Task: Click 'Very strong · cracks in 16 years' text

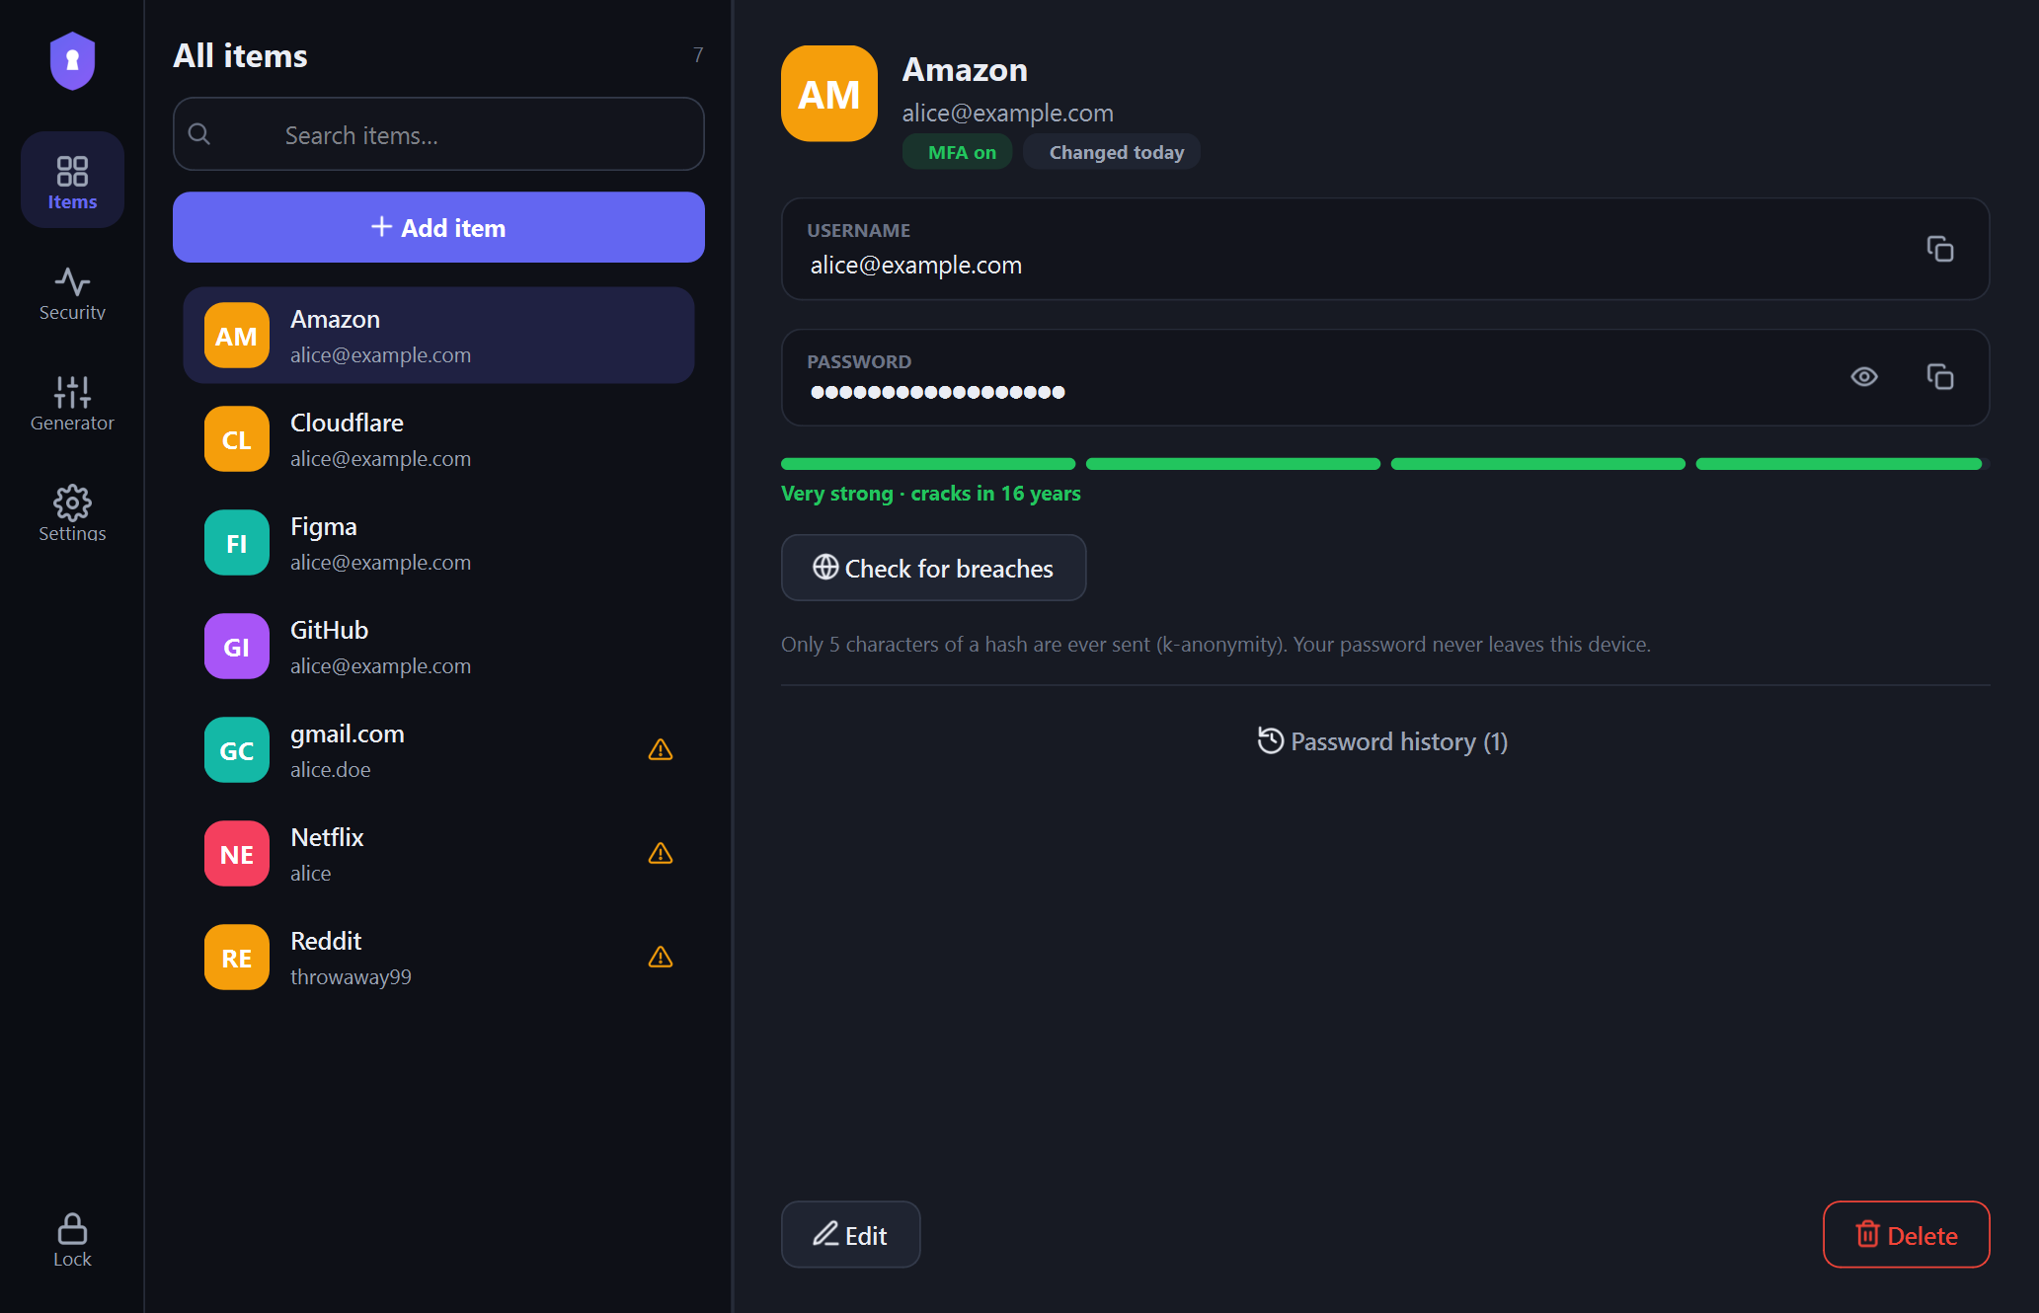Action: 931,494
